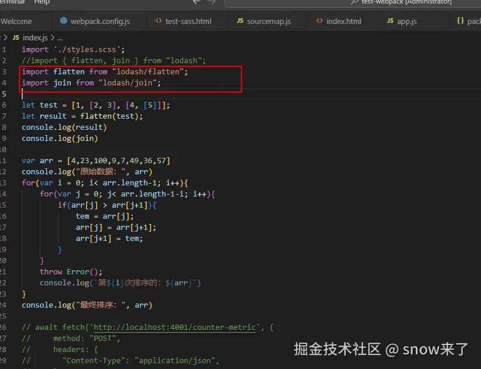Screen dimensions: 481x369
Task: Click the '最终排序' console.log line
Action: pos(87,305)
